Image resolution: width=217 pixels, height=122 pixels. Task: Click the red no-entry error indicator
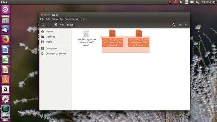coord(176,2)
